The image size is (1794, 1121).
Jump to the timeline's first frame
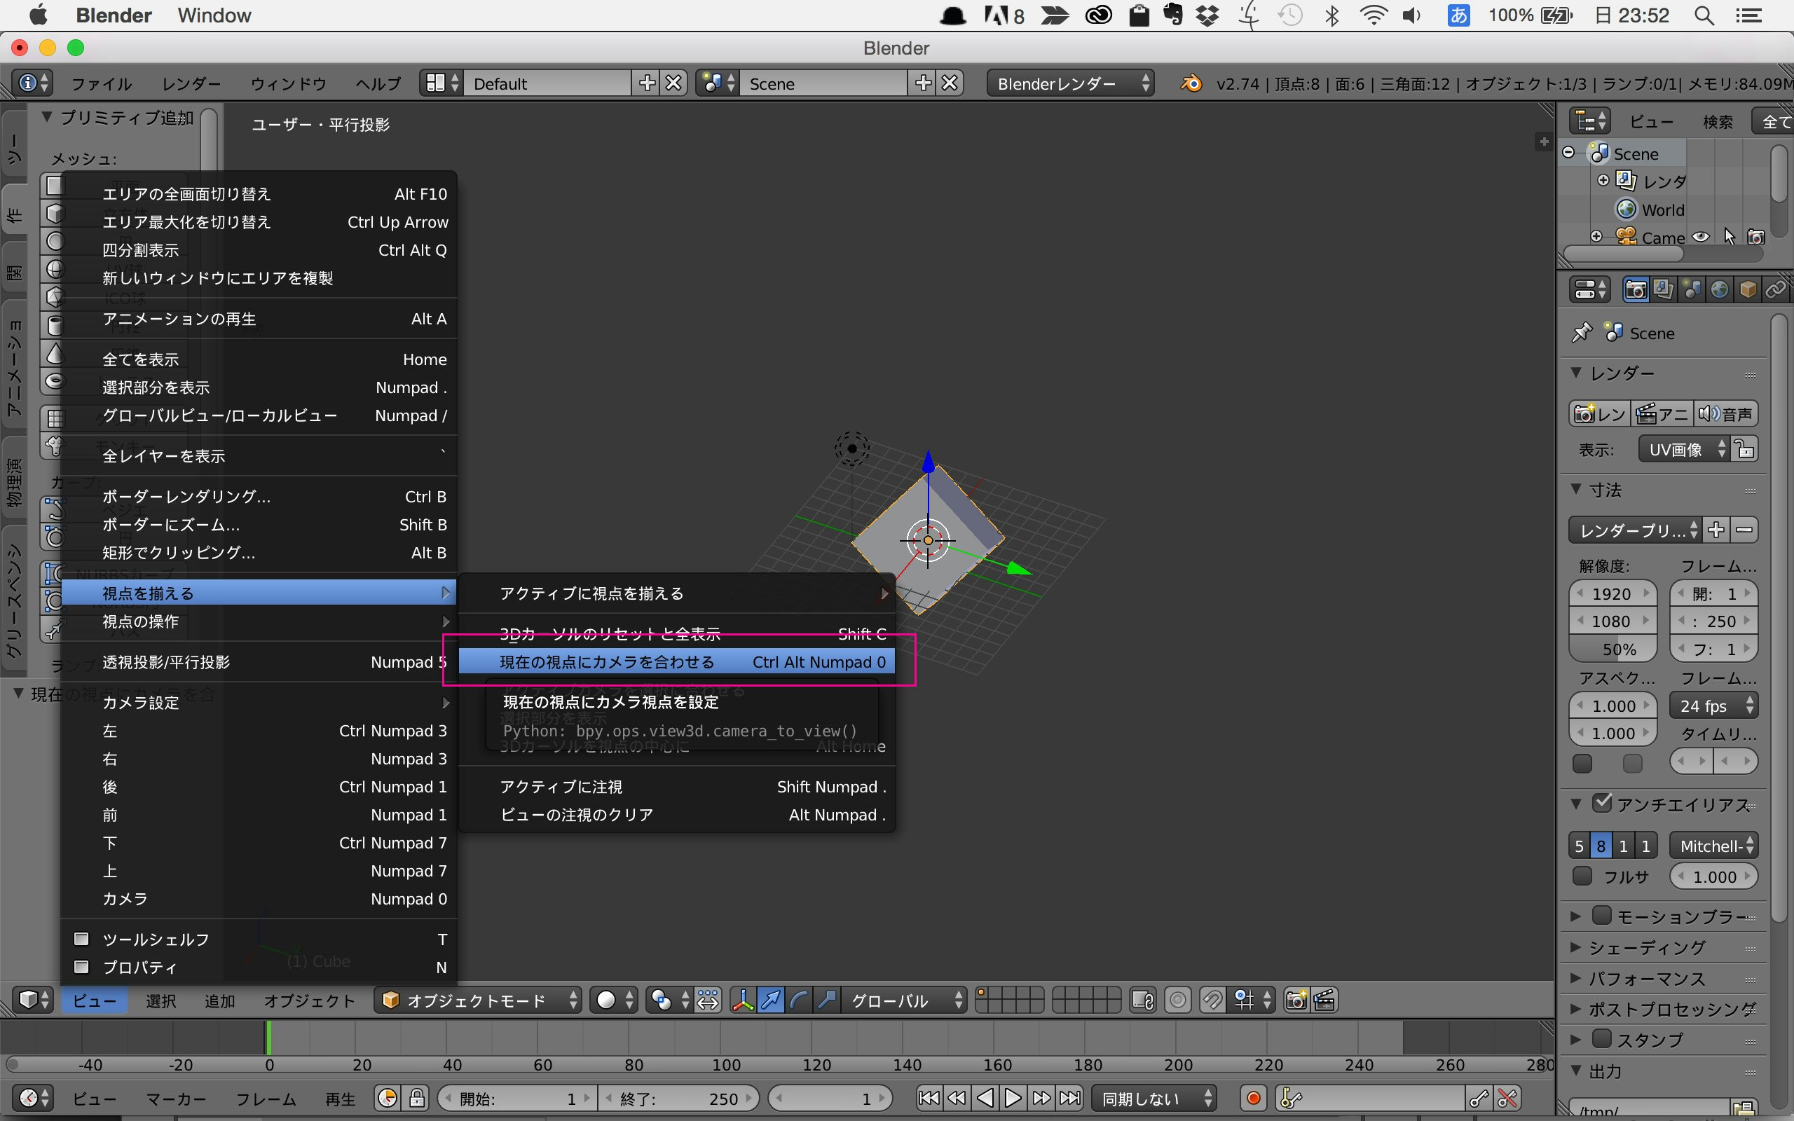pyautogui.click(x=929, y=1098)
